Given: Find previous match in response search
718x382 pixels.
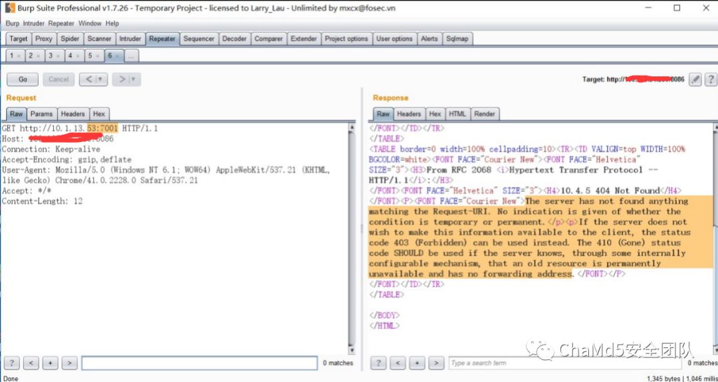Looking at the screenshot, I should point(398,363).
